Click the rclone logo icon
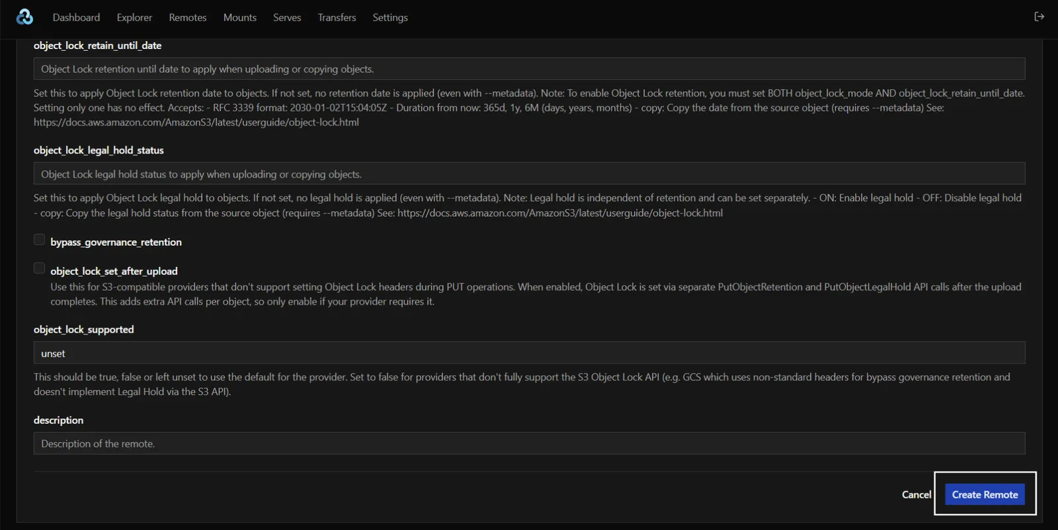This screenshot has height=530, width=1058. tap(24, 17)
